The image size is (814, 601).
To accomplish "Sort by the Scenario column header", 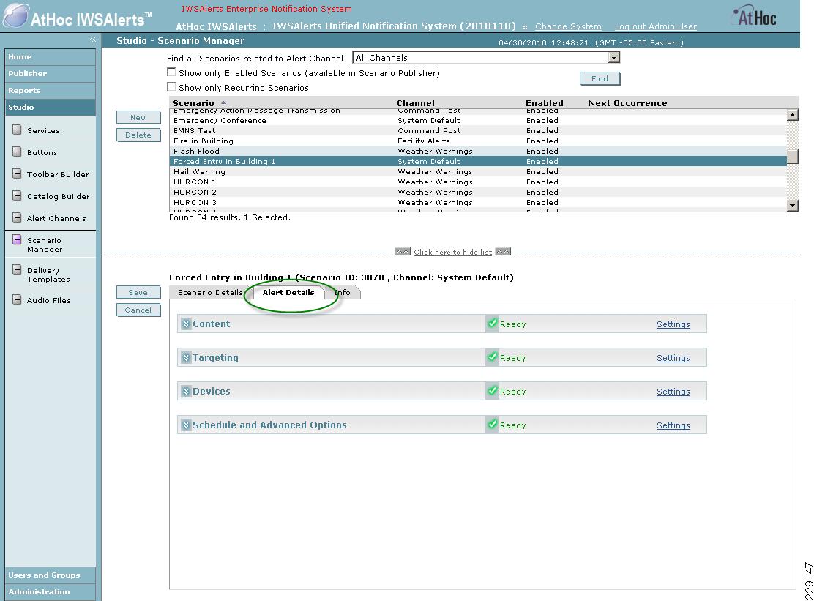I will pyautogui.click(x=193, y=102).
